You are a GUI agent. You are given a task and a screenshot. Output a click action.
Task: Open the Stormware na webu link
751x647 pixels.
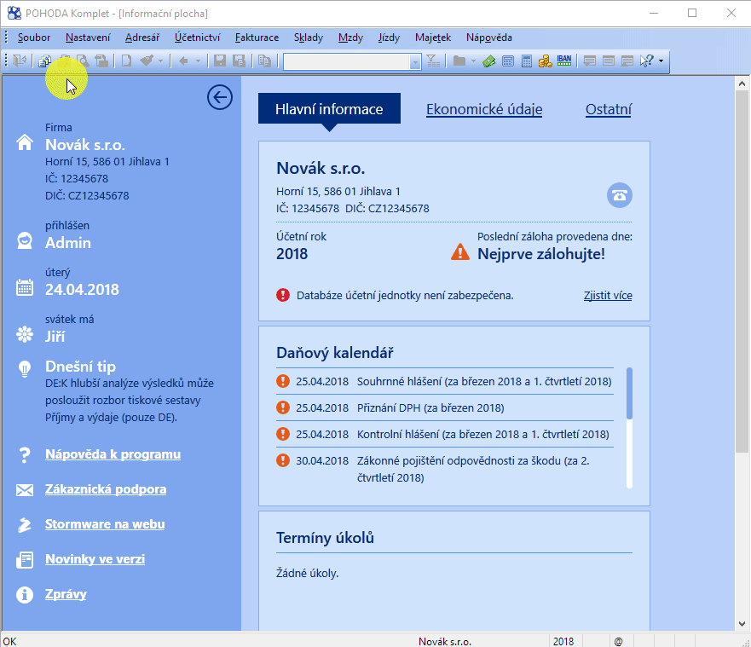click(x=105, y=524)
